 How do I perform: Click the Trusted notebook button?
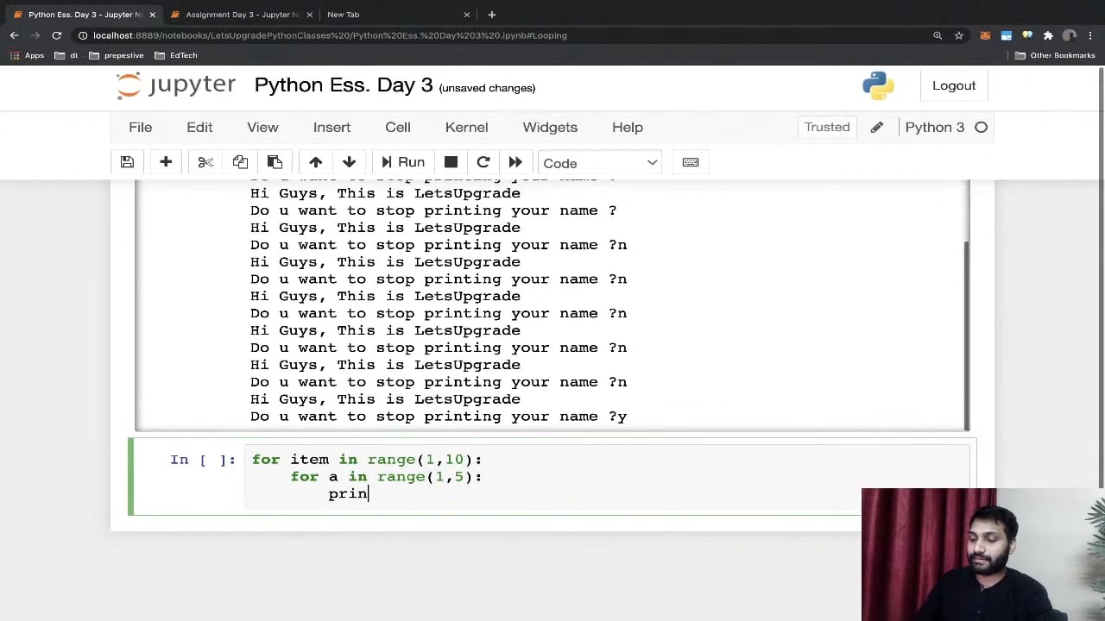point(827,128)
